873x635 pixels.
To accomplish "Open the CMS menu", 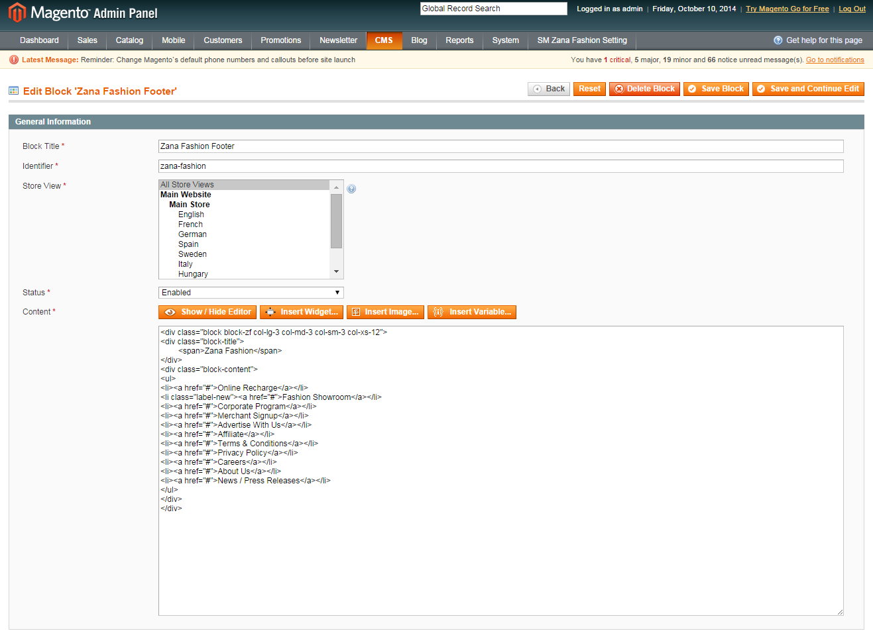I will (x=384, y=40).
